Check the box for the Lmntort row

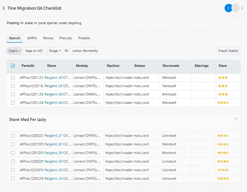click(13, 136)
